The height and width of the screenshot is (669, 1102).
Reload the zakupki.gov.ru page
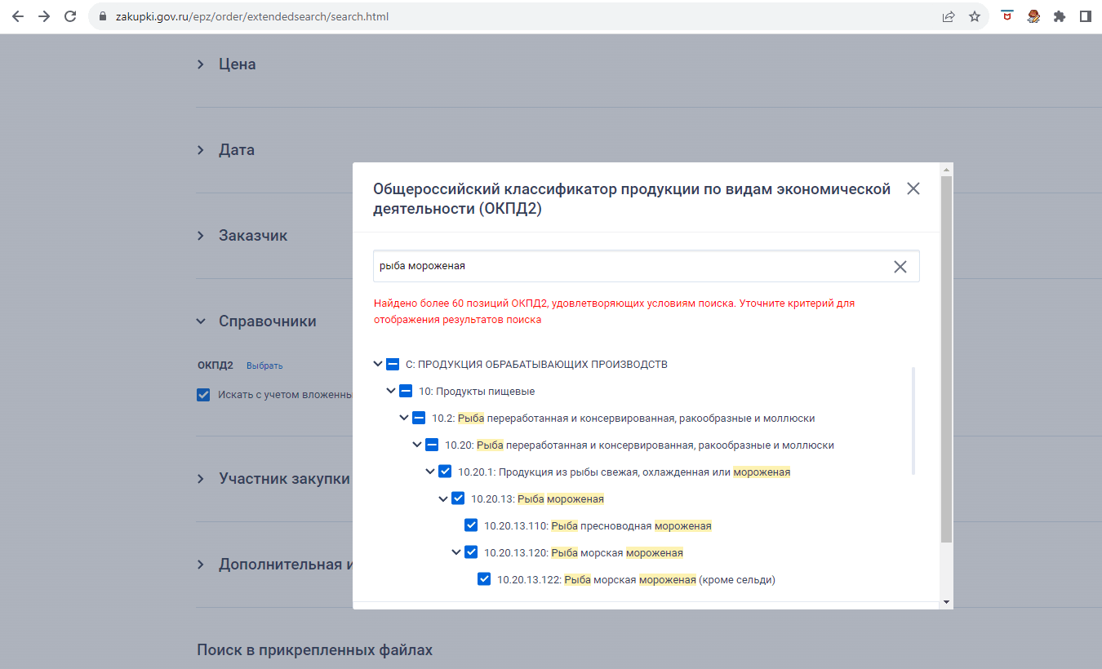click(70, 16)
